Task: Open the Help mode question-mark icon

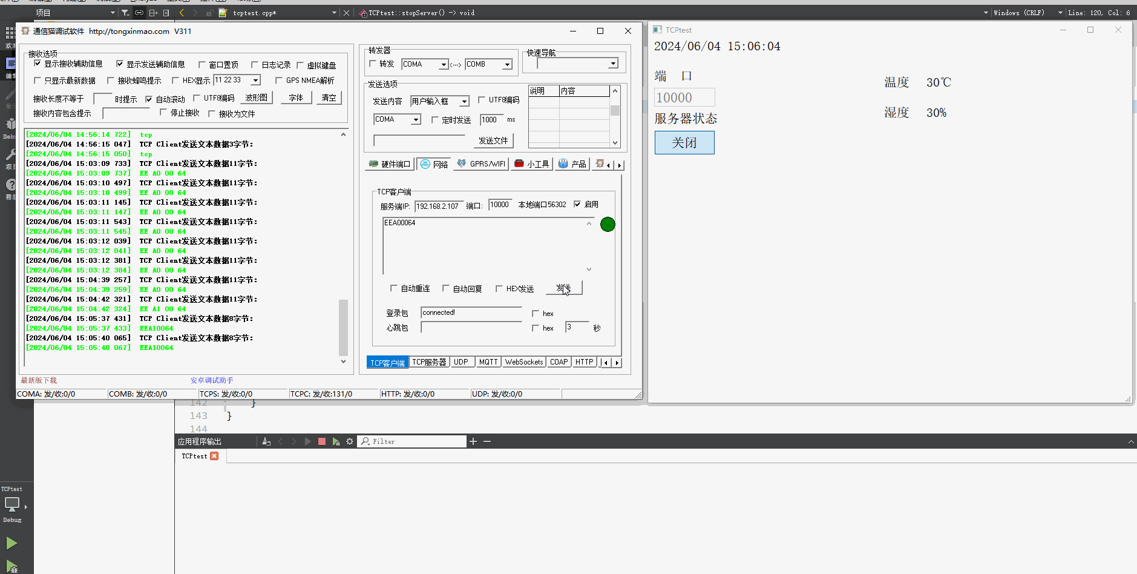Action: (x=10, y=185)
